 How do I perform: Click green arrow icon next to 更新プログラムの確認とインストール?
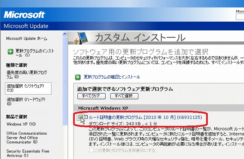point(78,77)
